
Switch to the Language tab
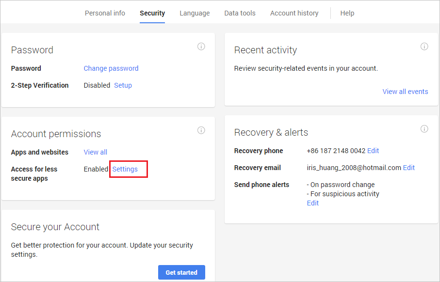pos(195,13)
